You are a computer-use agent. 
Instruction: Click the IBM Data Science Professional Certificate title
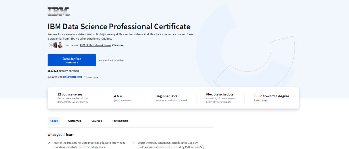[119, 27]
